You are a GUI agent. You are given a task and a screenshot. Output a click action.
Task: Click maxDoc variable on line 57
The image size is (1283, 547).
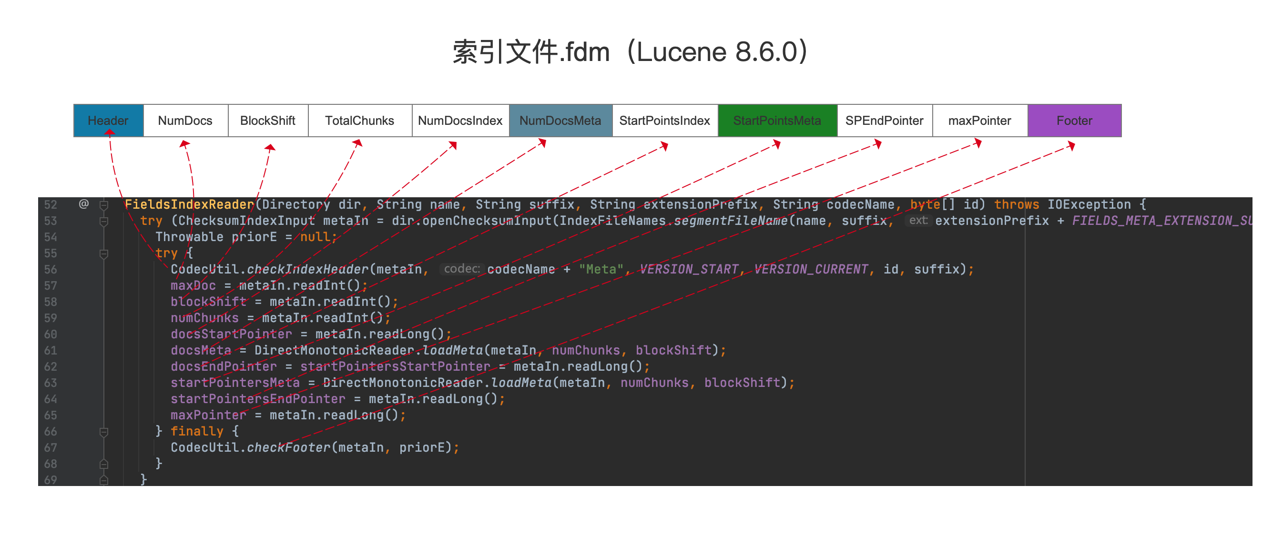193,286
